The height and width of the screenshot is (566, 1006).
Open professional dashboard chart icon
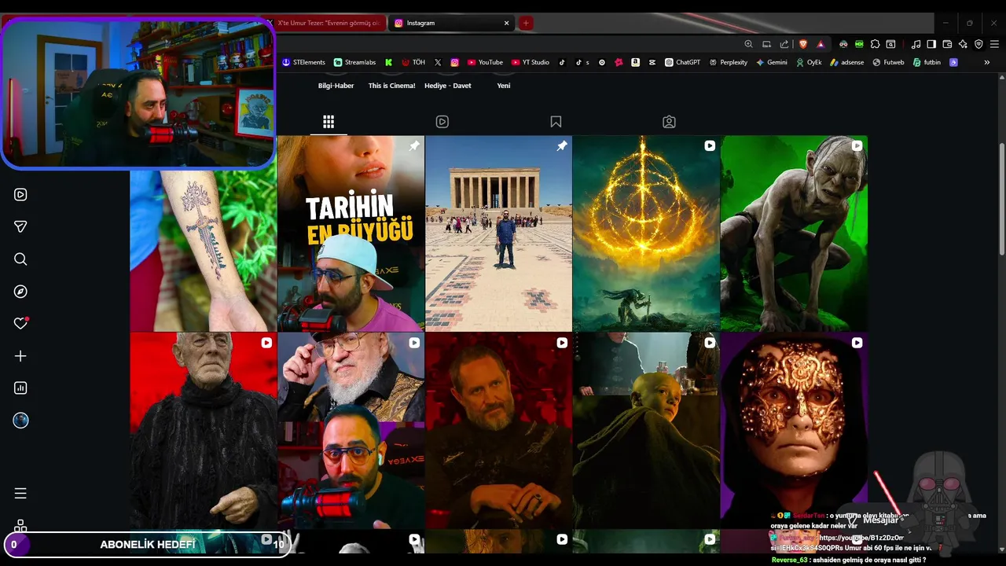coord(20,388)
